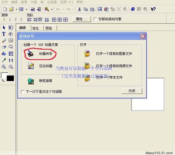Open the 编辑 menu in menu bar
This screenshot has width=175, height=155.
(x=14, y=2)
